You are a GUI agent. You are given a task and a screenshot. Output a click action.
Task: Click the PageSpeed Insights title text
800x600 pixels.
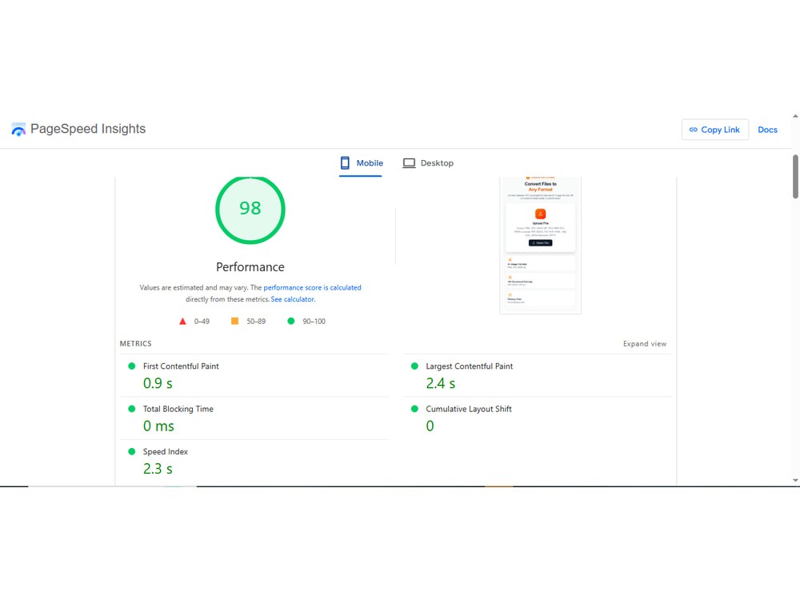click(88, 129)
